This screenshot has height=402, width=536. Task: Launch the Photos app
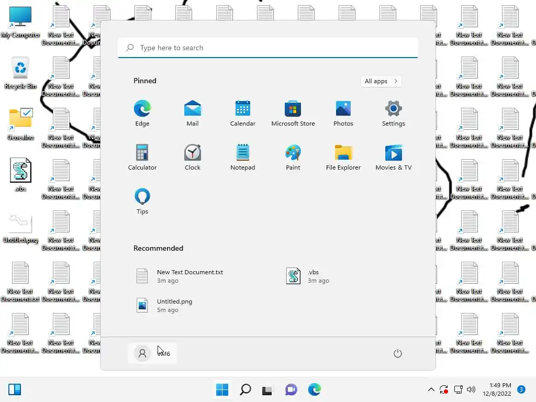coord(343,113)
